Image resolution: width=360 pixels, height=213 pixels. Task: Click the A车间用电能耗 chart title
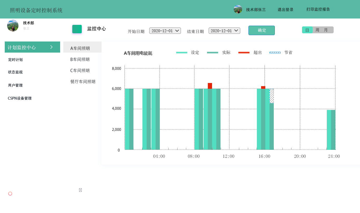tap(138, 53)
